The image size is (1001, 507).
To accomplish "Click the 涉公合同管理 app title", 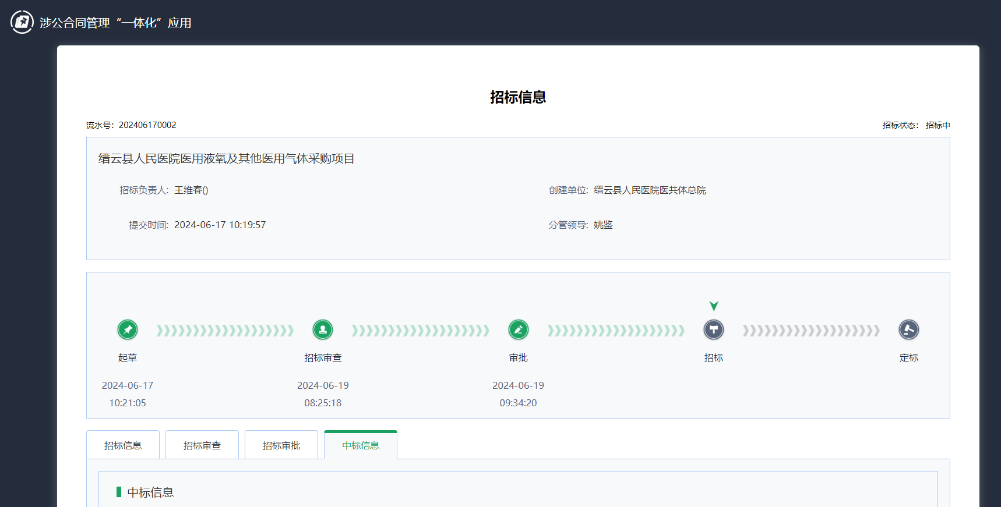I will [x=115, y=23].
